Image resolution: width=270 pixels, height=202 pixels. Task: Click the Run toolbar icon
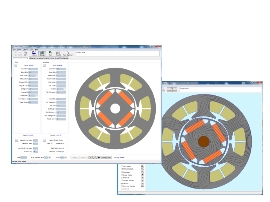(50, 53)
